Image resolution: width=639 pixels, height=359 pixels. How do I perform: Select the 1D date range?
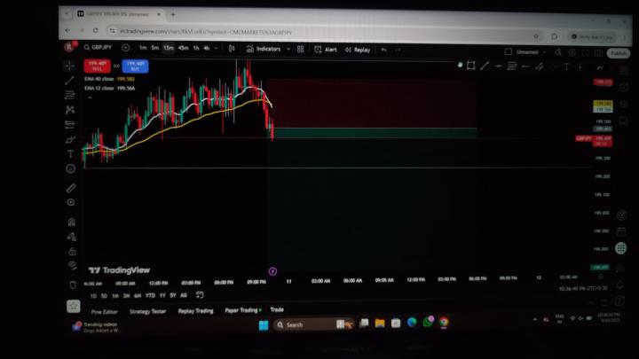pyautogui.click(x=93, y=296)
